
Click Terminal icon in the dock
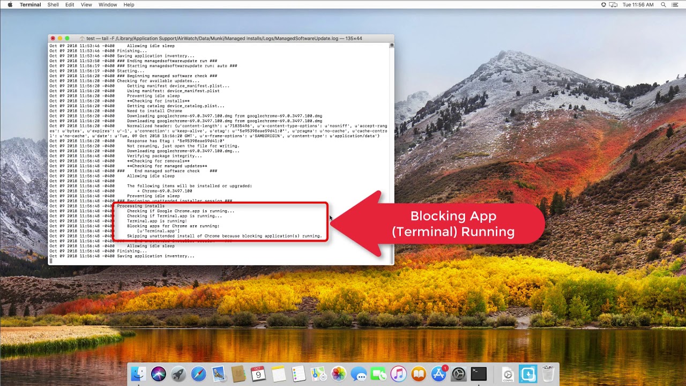click(x=479, y=374)
